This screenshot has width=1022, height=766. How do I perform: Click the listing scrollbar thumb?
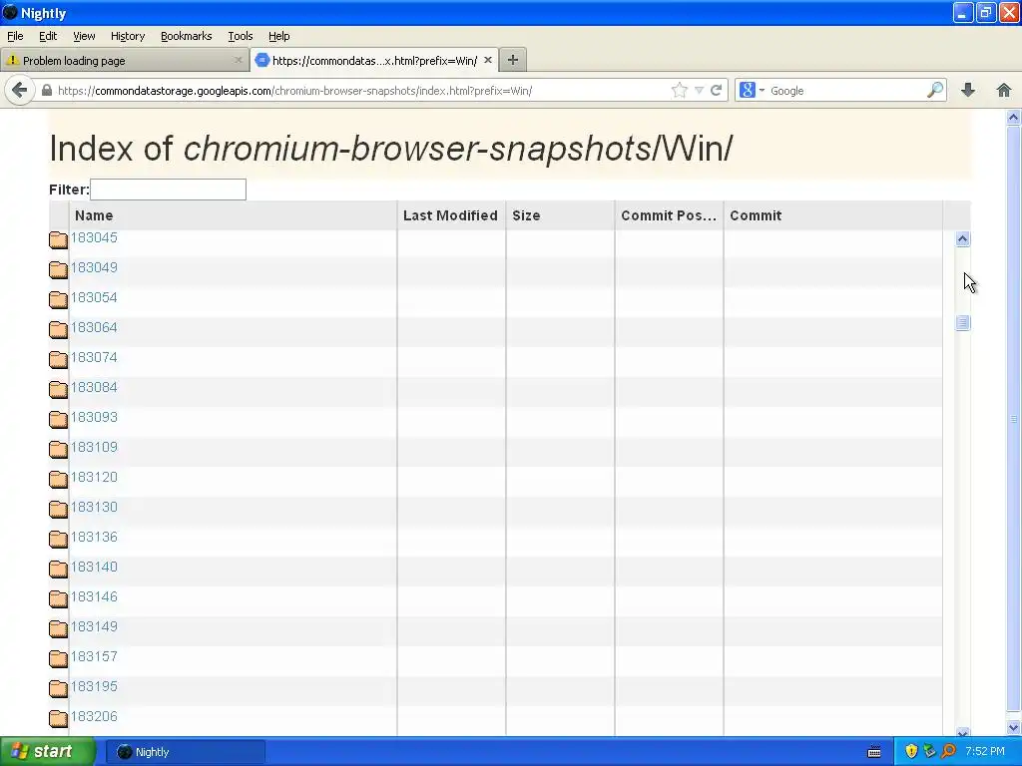963,323
